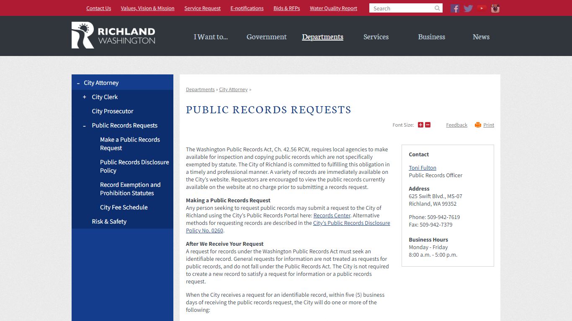Screen dimensions: 572x321
Task: Open the Services menu
Action: click(376, 37)
